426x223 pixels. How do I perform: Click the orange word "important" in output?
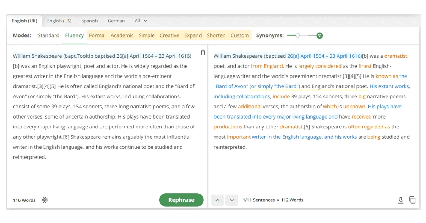coord(239,137)
